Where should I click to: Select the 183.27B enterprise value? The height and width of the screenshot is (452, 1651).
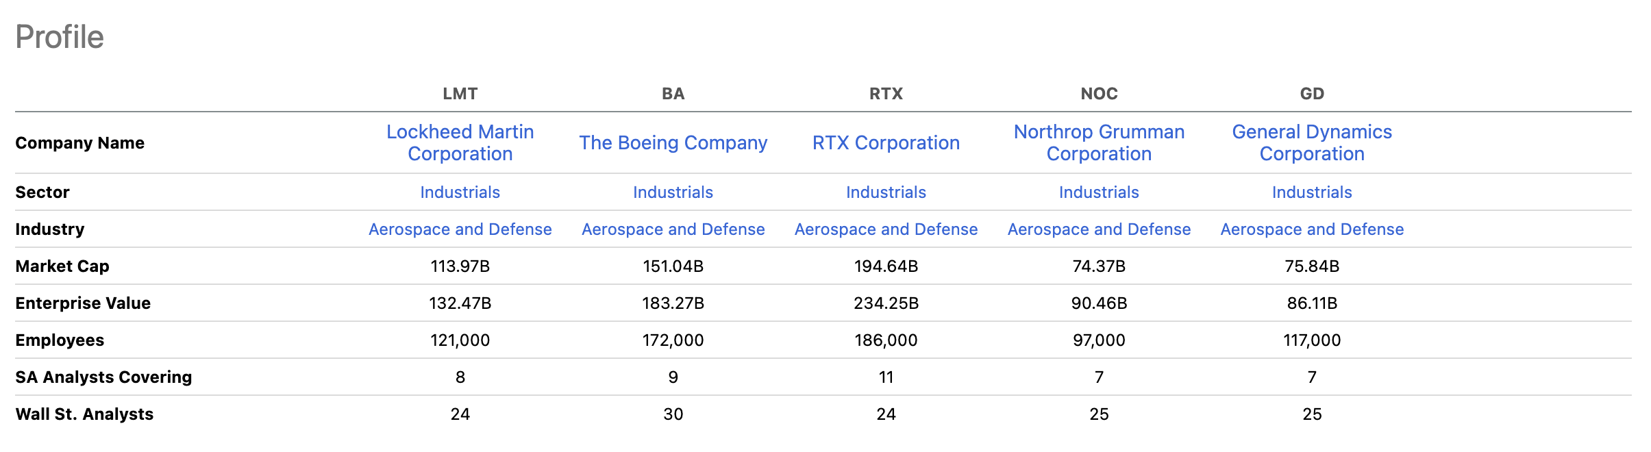coord(673,303)
